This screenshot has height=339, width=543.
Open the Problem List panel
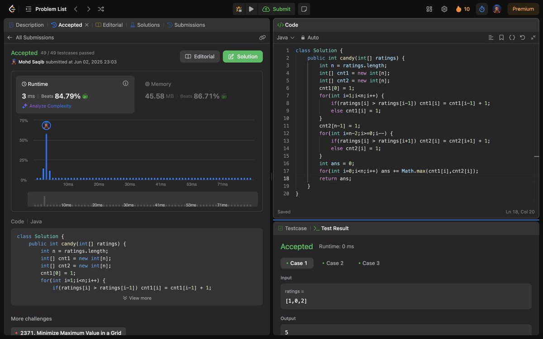(46, 9)
